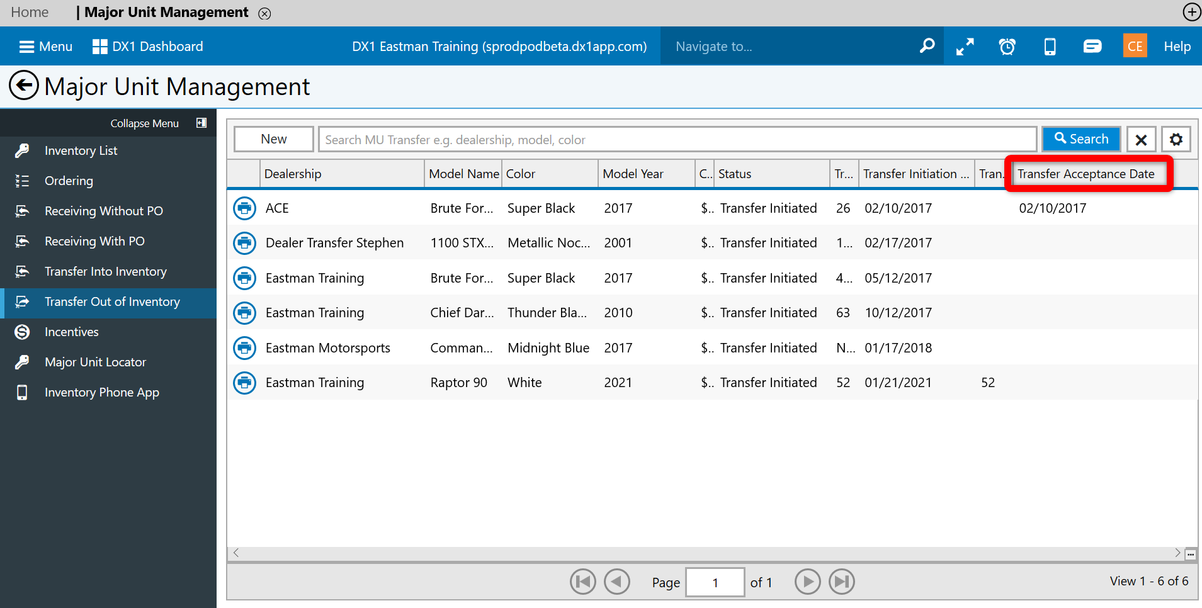
Task: Select Receiving Without PO
Action: click(108, 211)
